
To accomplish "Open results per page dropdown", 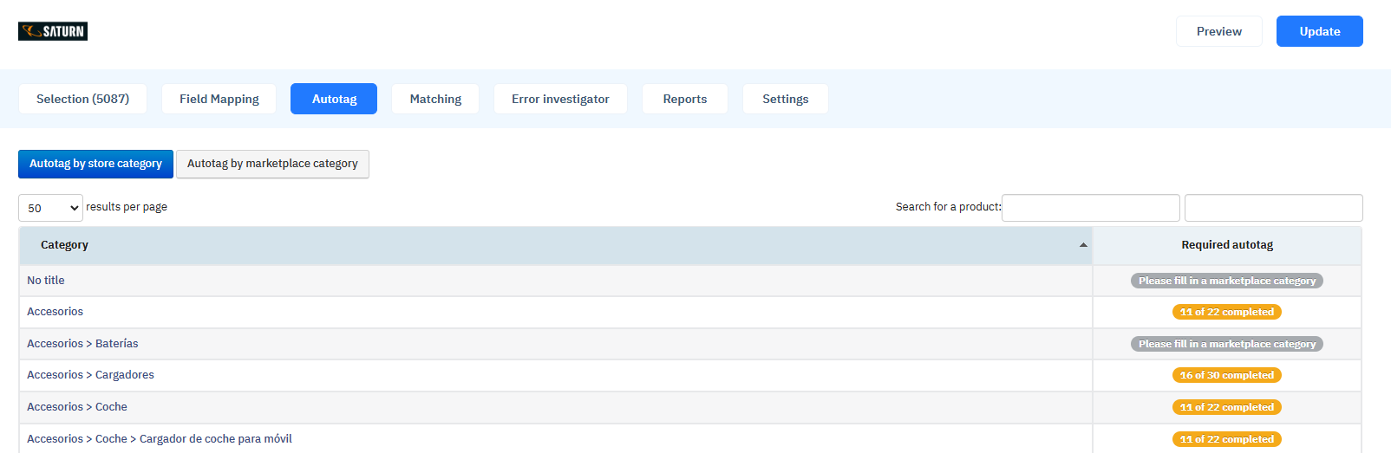I will [50, 208].
